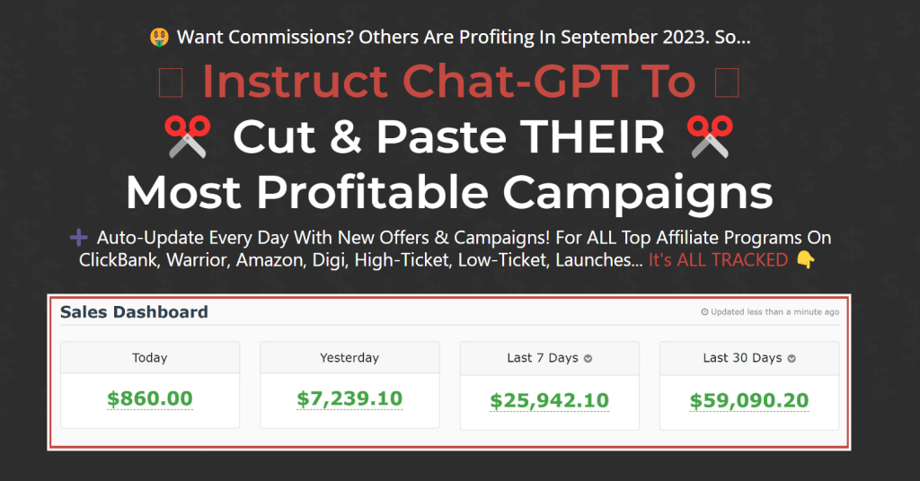Image resolution: width=920 pixels, height=481 pixels.
Task: Click empty box icon before Instruct
Action: tap(171, 83)
